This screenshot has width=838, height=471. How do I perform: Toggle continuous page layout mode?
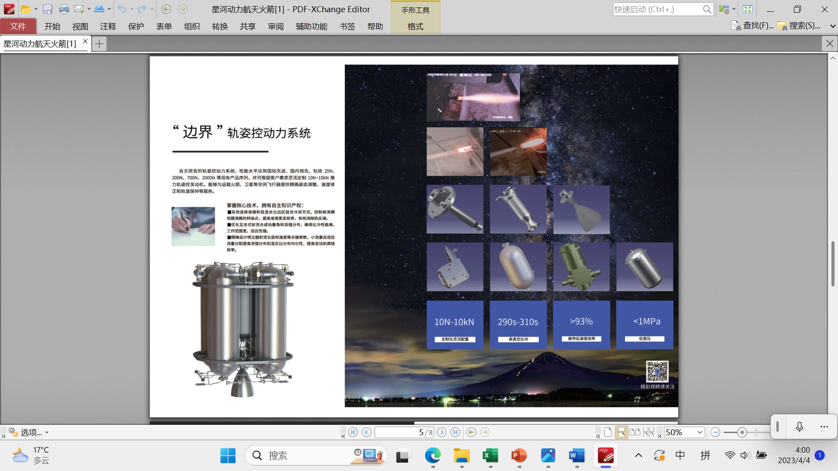click(621, 432)
